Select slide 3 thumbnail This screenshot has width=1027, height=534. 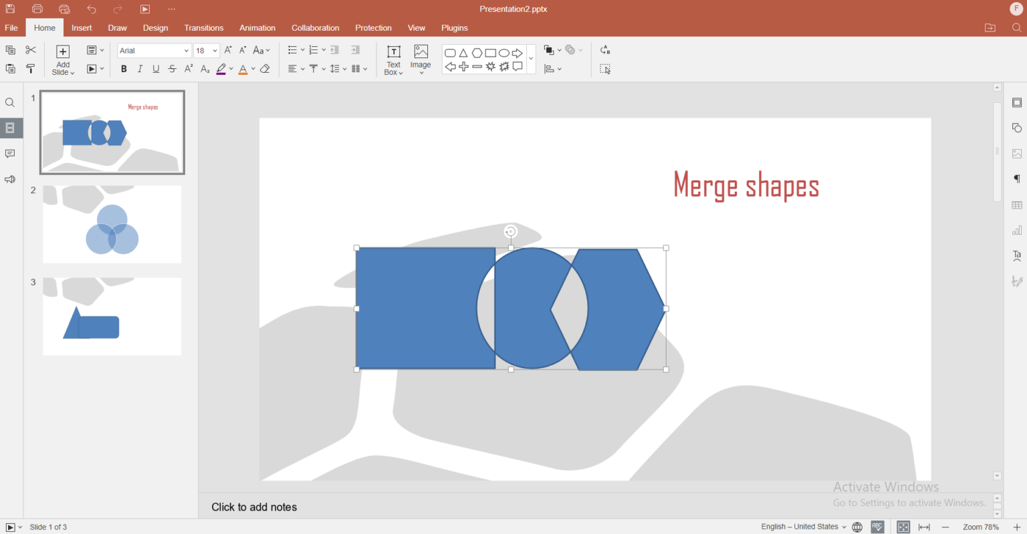point(112,317)
